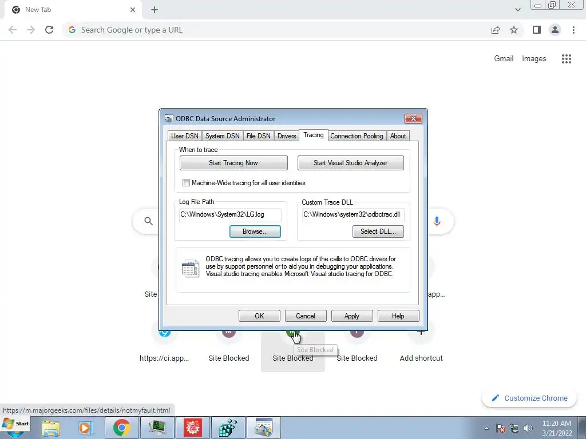This screenshot has height=439, width=586.
Task: Click the volume speaker tray icon
Action: 528,428
